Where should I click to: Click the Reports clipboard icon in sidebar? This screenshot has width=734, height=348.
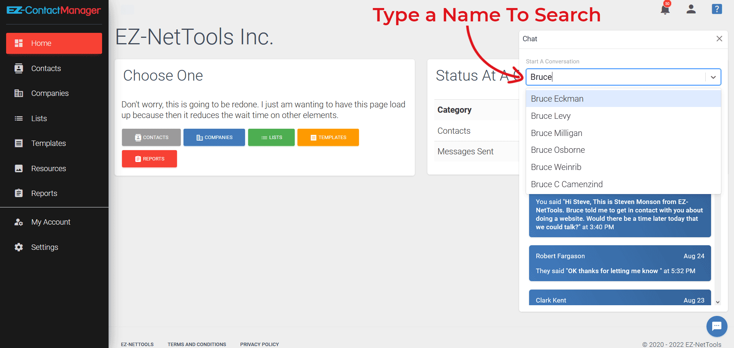tap(19, 193)
